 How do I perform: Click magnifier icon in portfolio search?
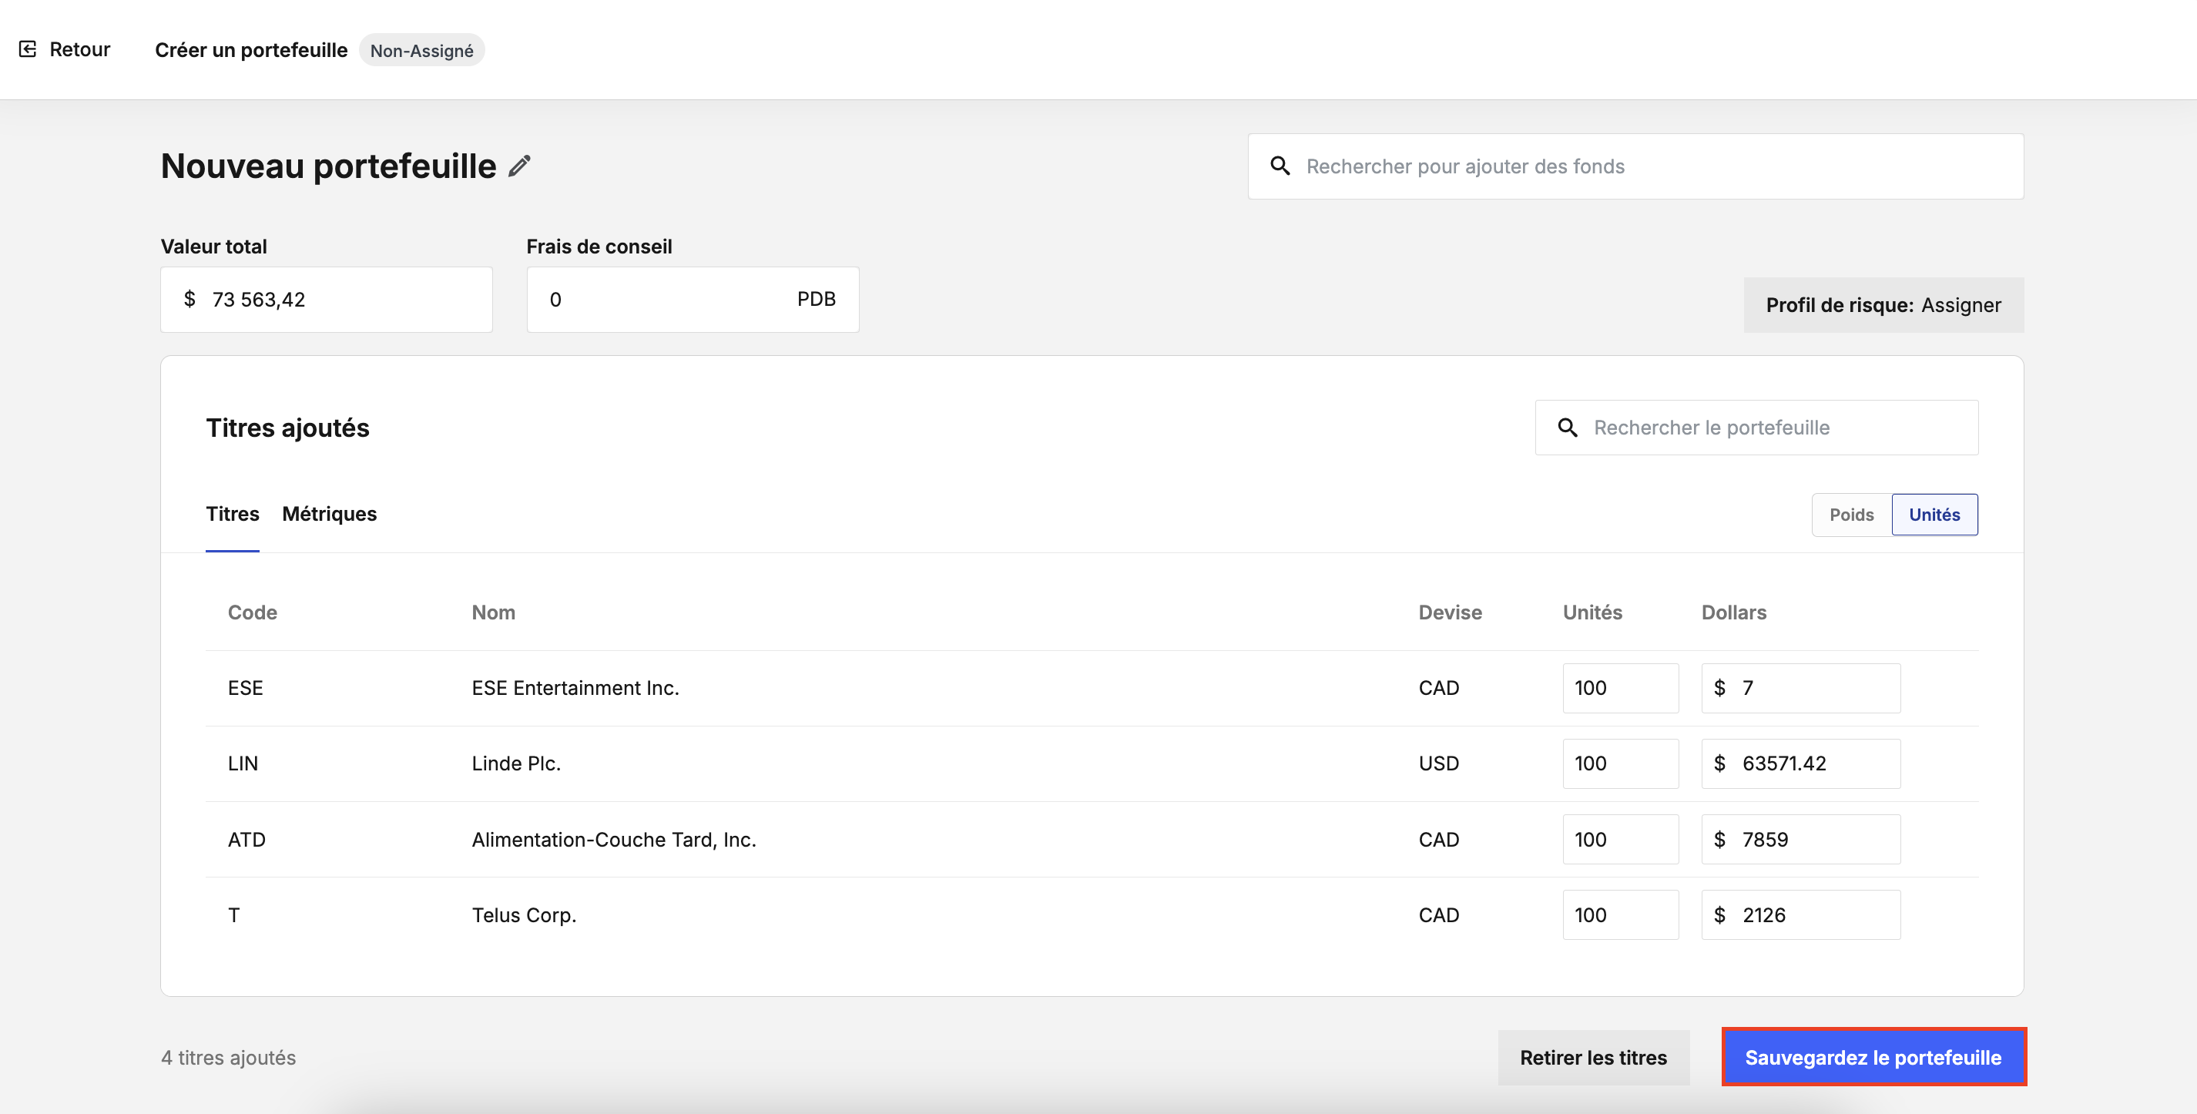(1567, 428)
